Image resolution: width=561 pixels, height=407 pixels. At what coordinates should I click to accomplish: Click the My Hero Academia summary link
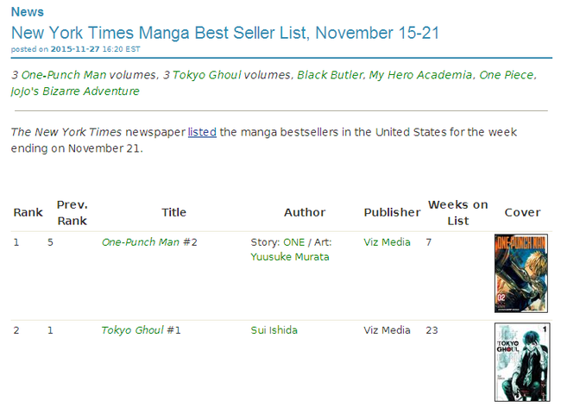[x=420, y=75]
